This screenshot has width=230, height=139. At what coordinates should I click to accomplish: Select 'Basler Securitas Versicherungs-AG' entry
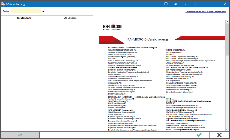(x=121, y=123)
